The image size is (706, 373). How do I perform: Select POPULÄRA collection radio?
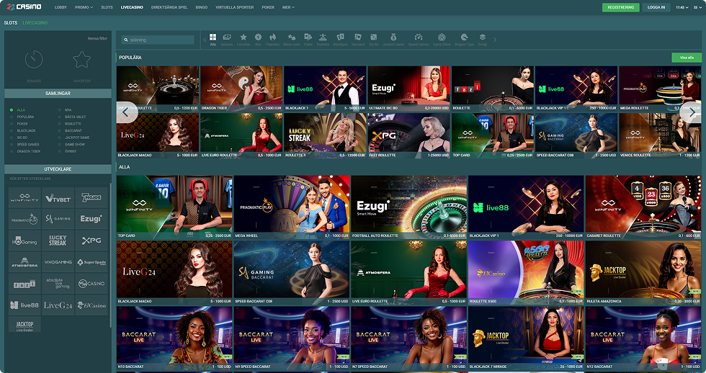coord(12,117)
